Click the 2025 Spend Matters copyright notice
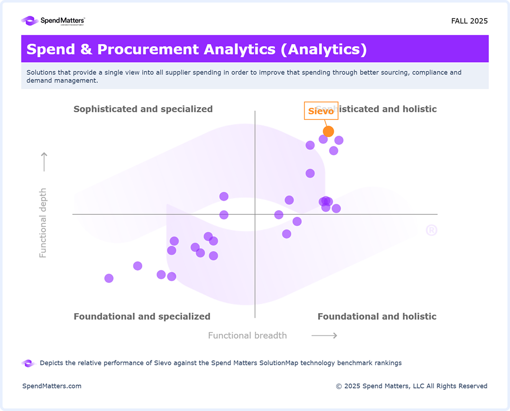The height and width of the screenshot is (411, 510). [x=412, y=386]
